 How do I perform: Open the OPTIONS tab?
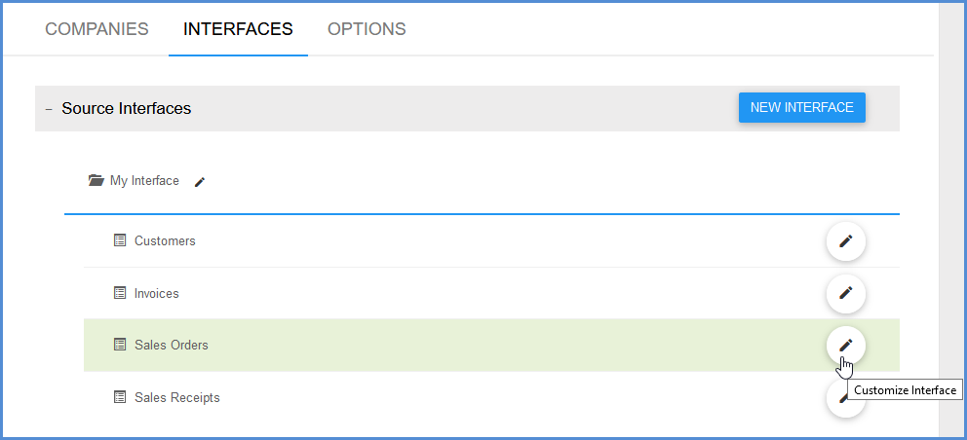coord(367,29)
